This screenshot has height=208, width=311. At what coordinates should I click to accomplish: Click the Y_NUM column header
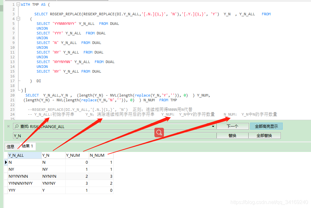click(73, 155)
